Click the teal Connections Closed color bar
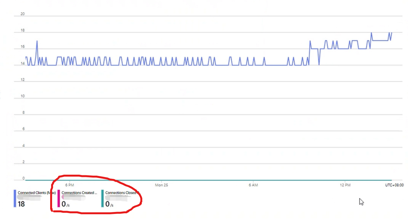The height and width of the screenshot is (221, 408). click(103, 198)
